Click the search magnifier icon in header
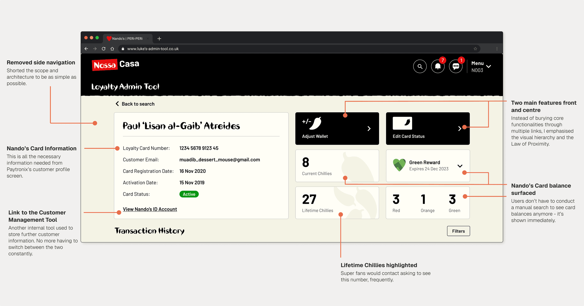 [420, 66]
